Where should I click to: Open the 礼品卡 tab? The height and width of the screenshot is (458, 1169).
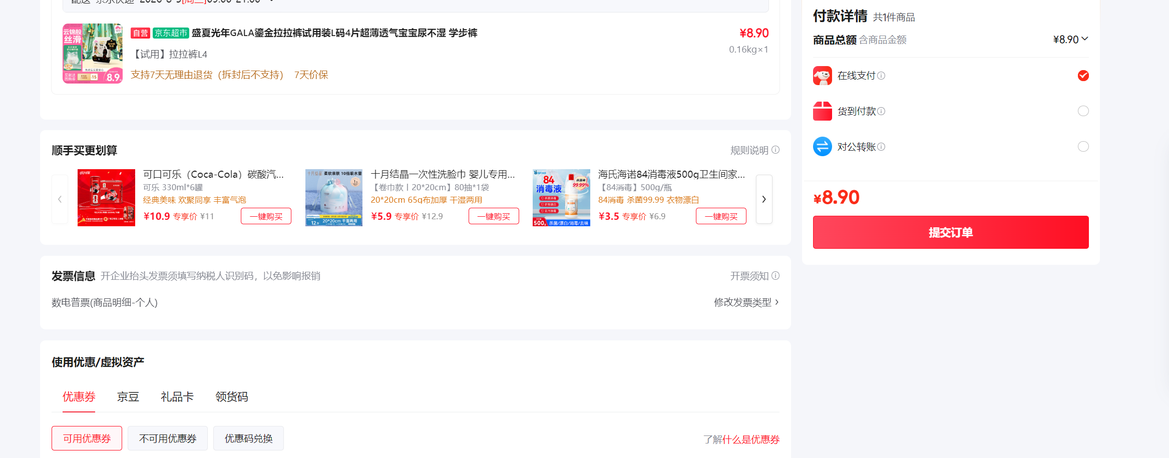tap(177, 397)
